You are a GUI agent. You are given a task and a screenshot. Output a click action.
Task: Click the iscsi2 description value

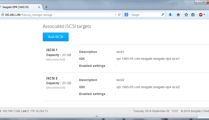[120, 80]
